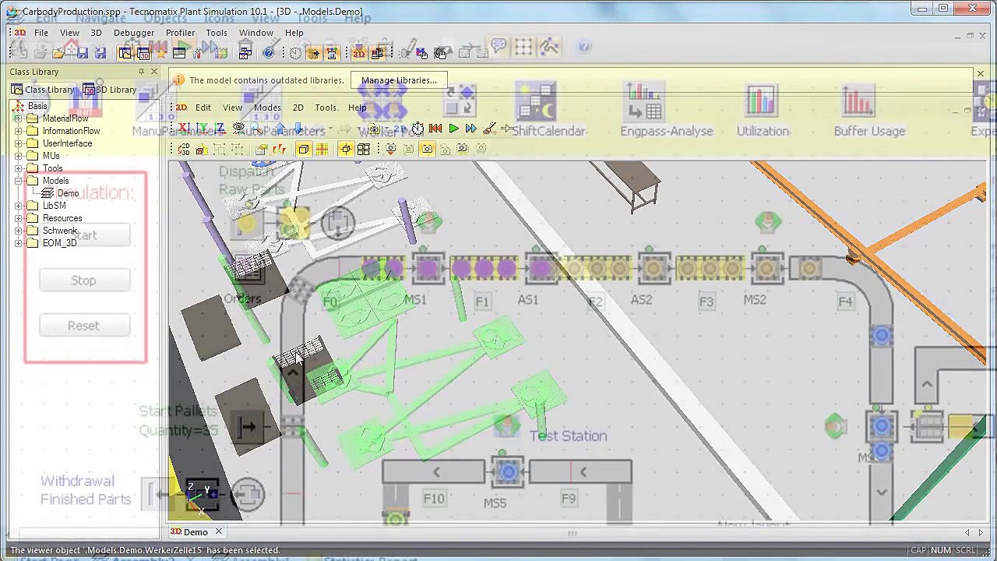
Task: Open the Window menu
Action: coord(255,33)
